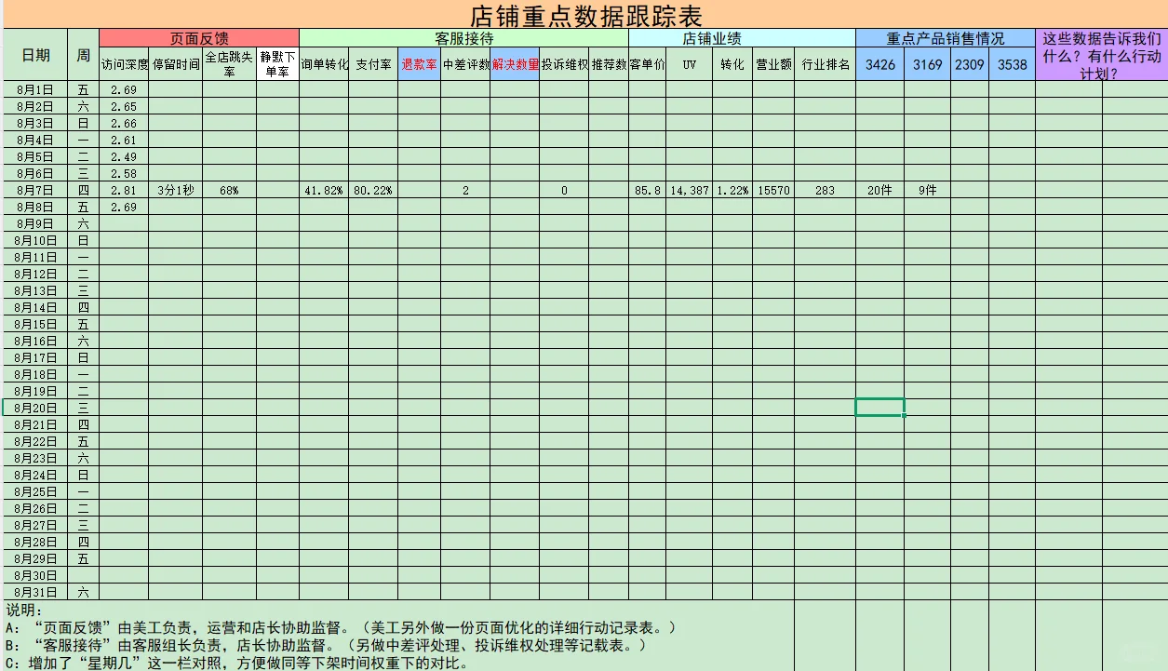Click the 客单价 column header
Viewport: 1168px width, 671px height.
647,64
